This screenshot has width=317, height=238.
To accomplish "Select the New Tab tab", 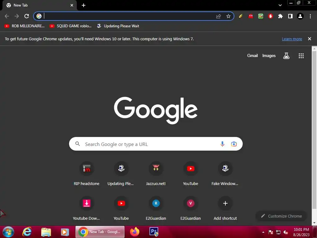I will 39,5.
